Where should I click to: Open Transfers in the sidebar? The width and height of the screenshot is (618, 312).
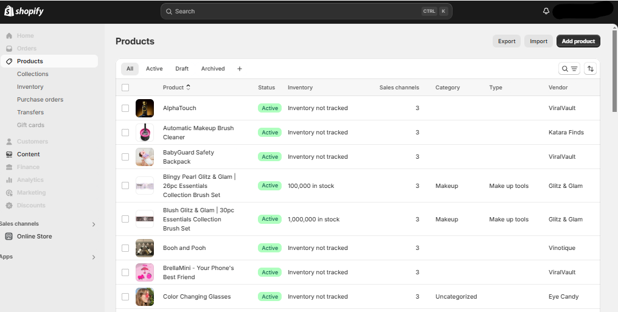point(30,113)
